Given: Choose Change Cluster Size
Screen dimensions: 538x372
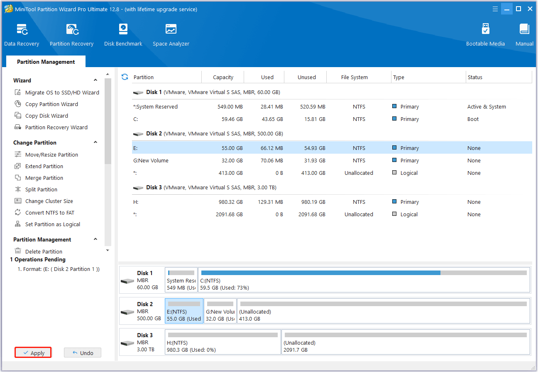Looking at the screenshot, I should pyautogui.click(x=44, y=201).
